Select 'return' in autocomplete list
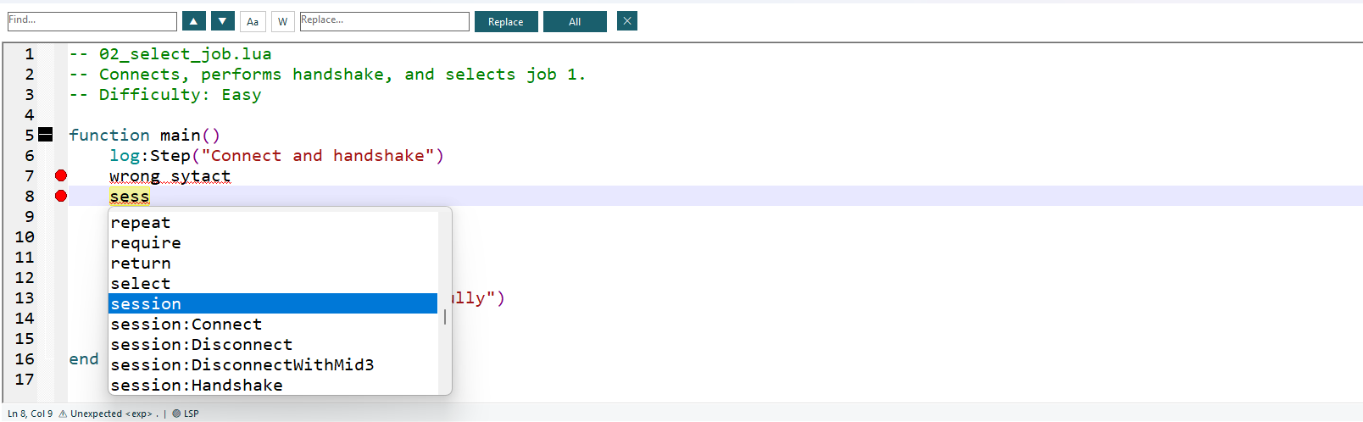Viewport: 1363px width, 422px height. point(273,264)
